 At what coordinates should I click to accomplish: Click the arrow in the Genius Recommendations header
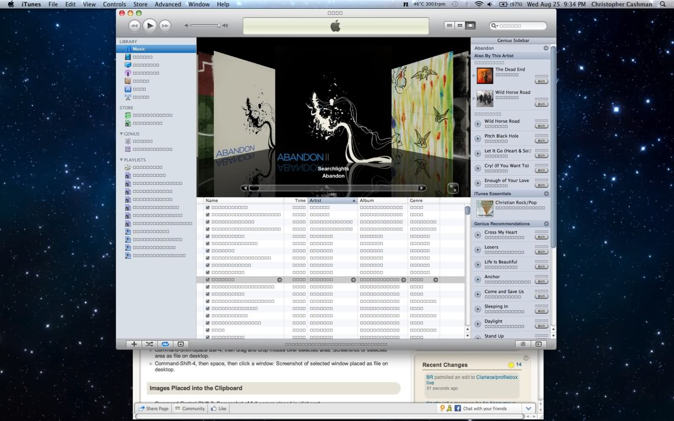click(x=546, y=224)
